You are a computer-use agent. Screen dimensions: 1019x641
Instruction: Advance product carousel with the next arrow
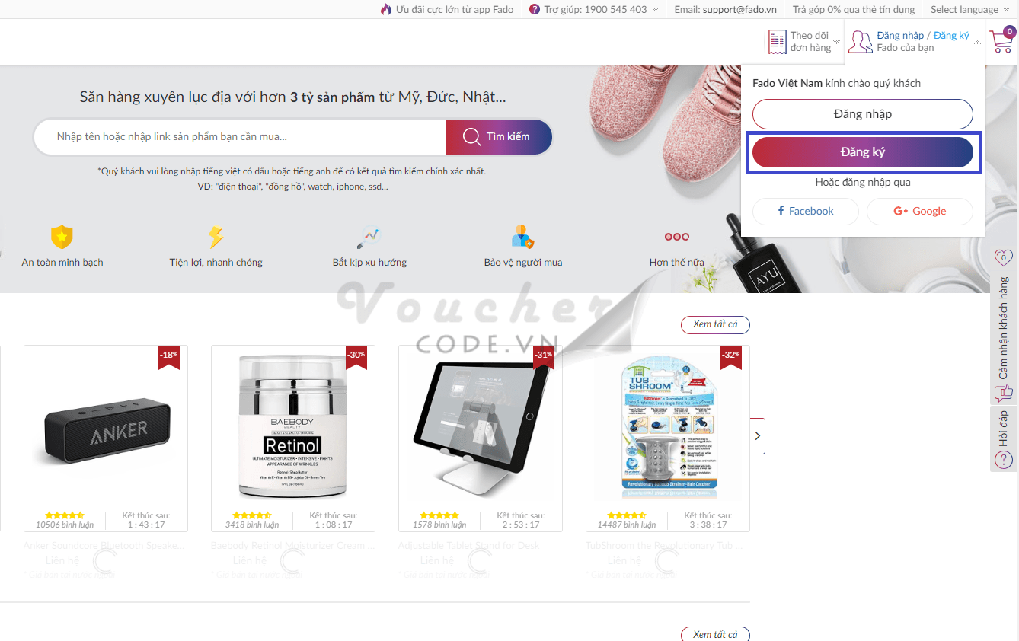(x=757, y=436)
